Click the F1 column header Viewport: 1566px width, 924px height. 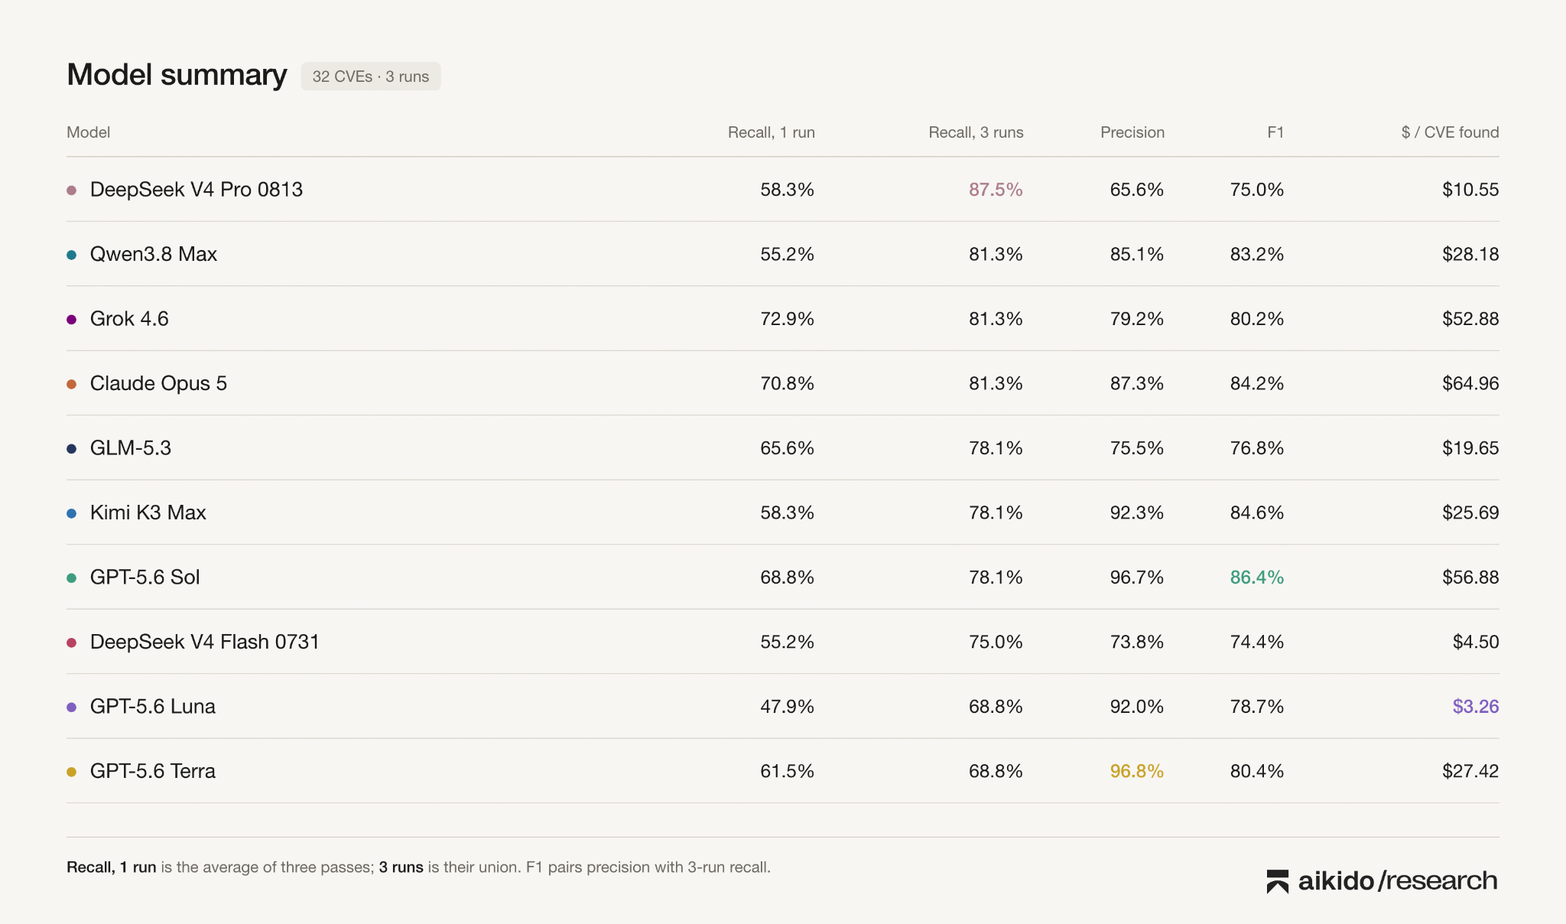click(1275, 132)
